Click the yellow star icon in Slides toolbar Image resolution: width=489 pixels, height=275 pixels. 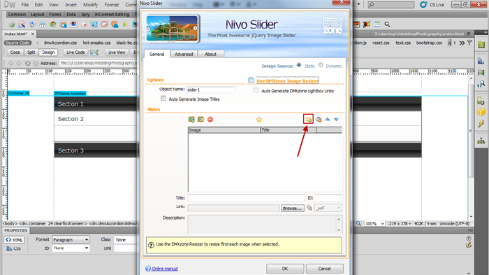(x=259, y=120)
